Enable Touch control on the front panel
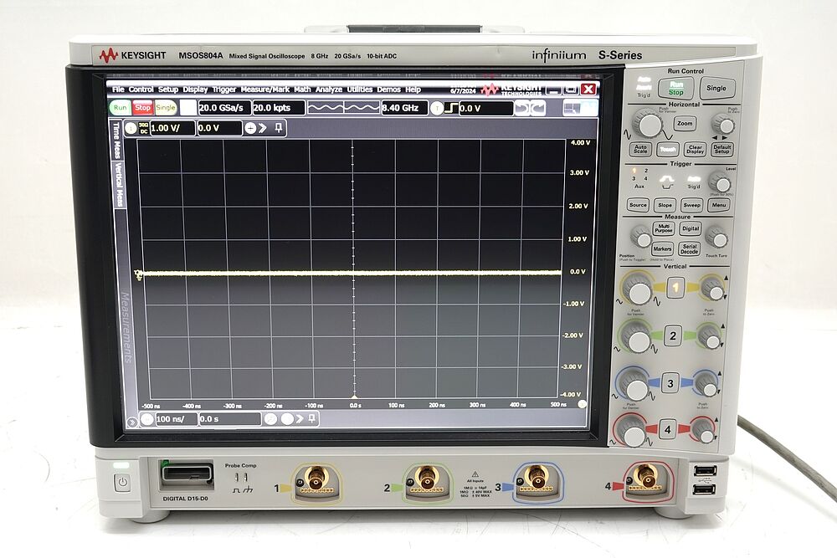 [x=670, y=148]
